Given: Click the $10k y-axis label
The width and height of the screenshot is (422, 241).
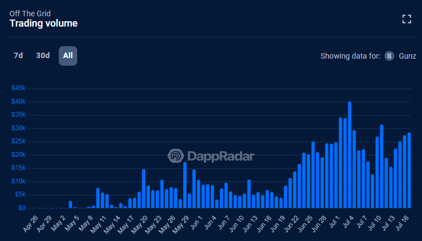Looking at the screenshot, I should point(18,181).
